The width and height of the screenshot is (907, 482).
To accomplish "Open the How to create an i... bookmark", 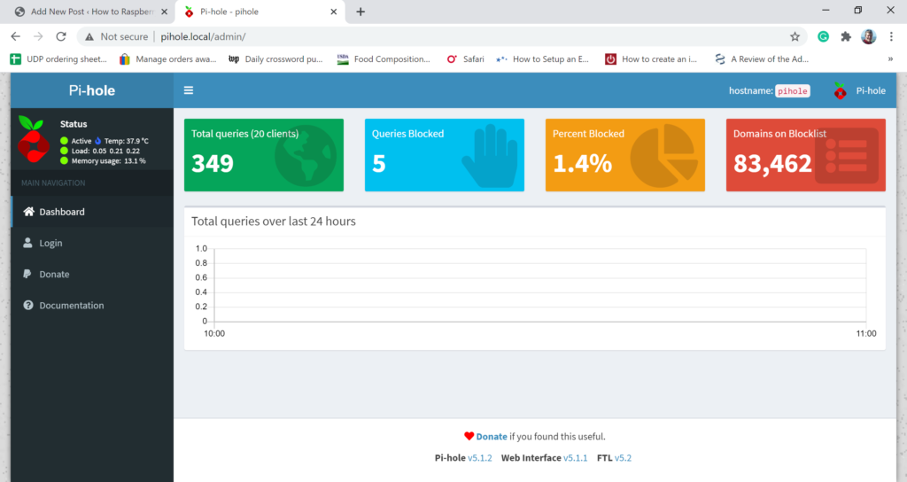I will pos(651,59).
